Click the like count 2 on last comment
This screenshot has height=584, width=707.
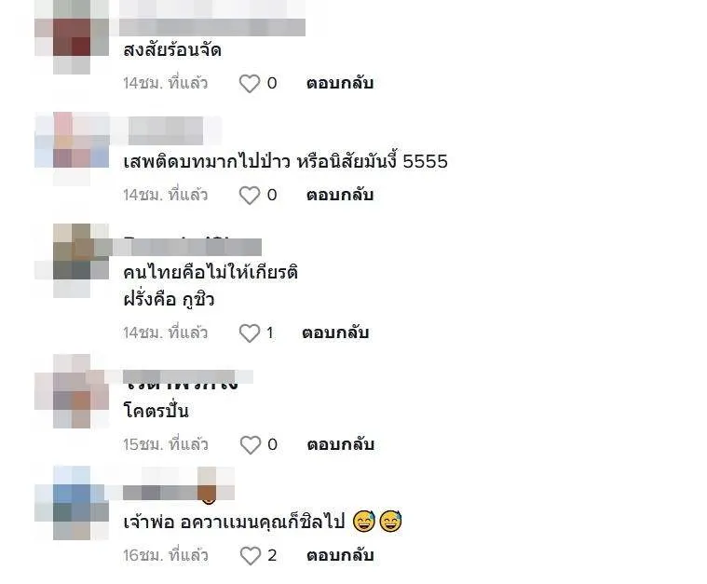[272, 555]
